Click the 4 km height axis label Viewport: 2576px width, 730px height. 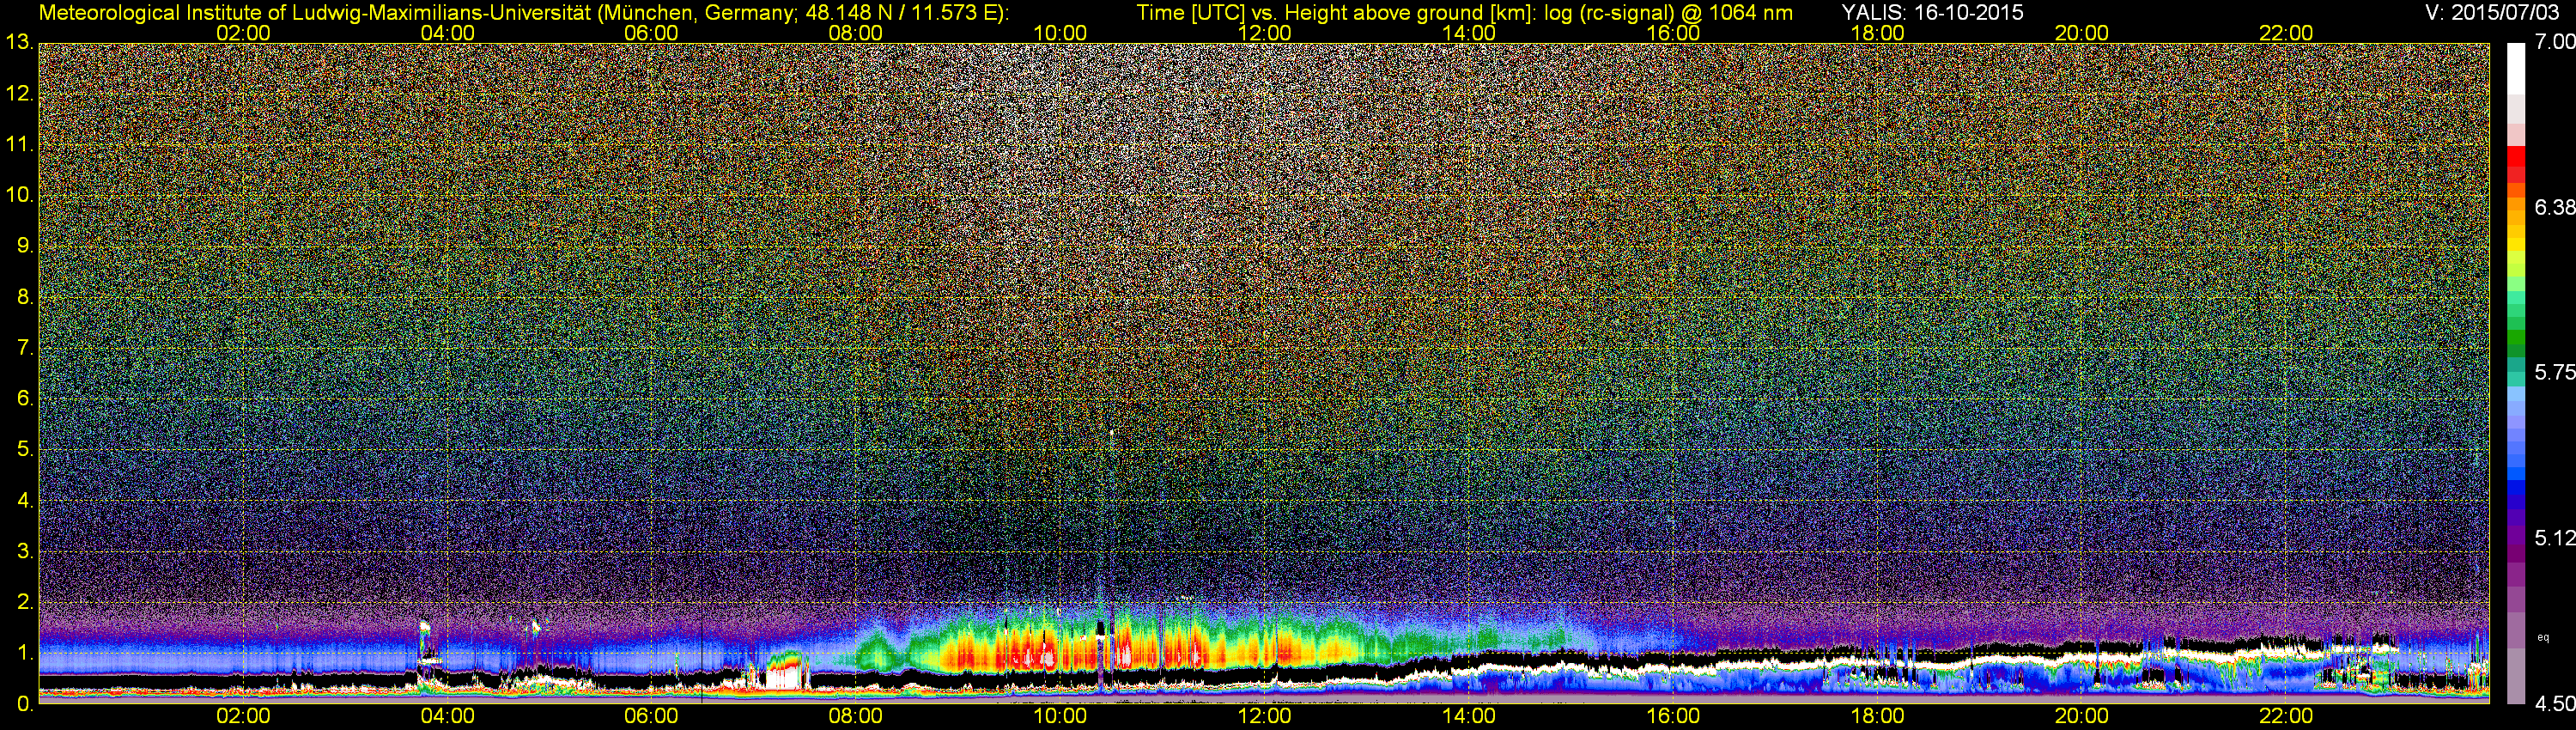click(25, 501)
